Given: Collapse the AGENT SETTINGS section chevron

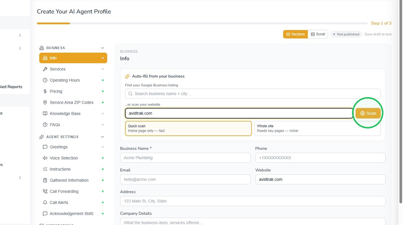Looking at the screenshot, I should pos(103,137).
